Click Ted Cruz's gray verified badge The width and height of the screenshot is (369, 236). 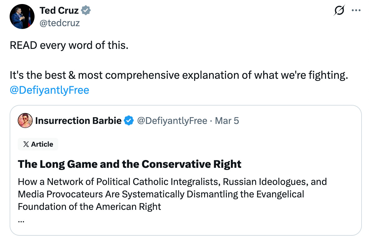[x=86, y=11]
